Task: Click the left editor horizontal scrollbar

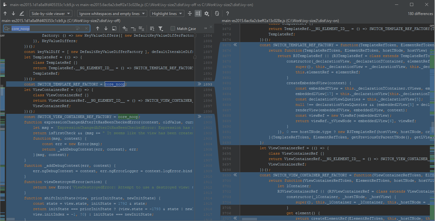Action: (x=10, y=219)
